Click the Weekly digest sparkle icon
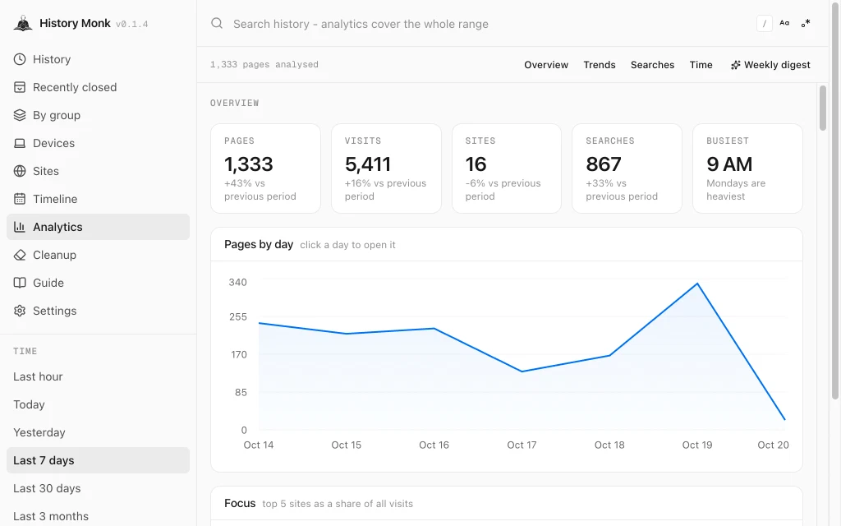 [x=735, y=65]
